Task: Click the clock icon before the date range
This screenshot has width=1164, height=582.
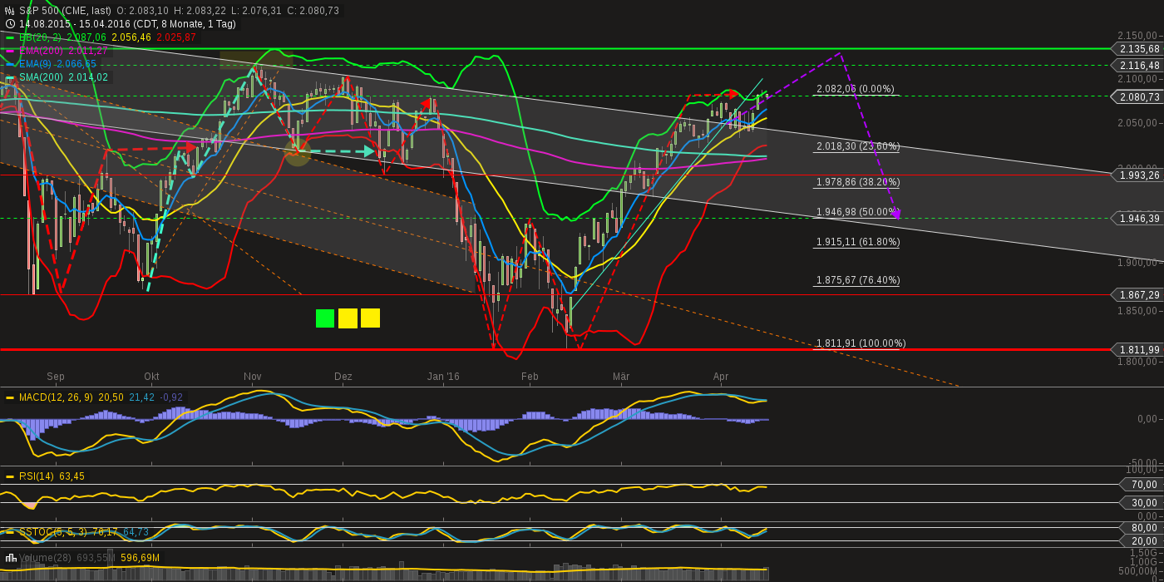Action: tap(10, 24)
